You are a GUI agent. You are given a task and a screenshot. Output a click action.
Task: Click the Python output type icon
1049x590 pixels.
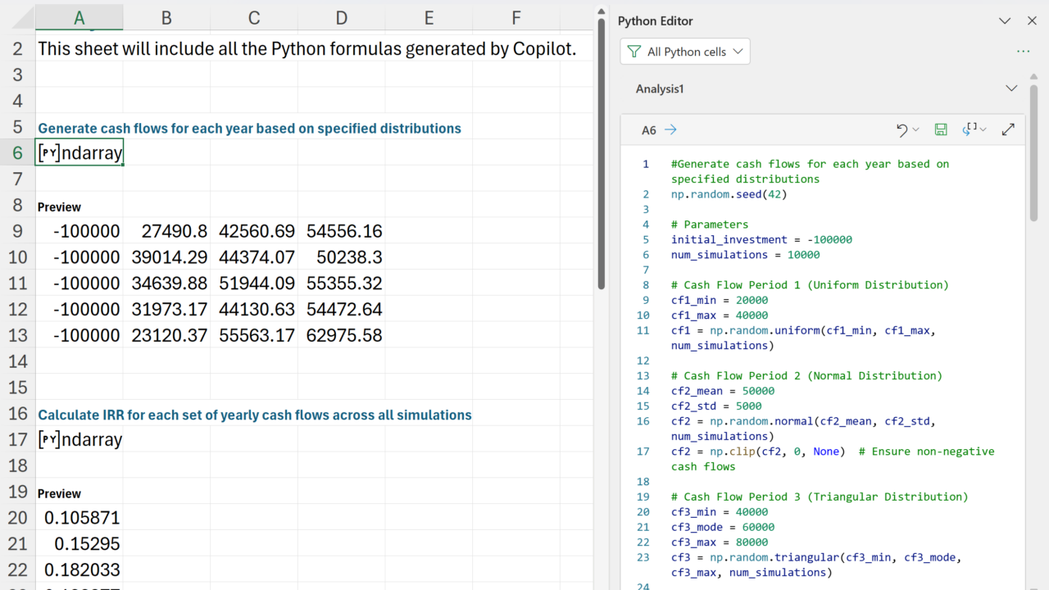(x=970, y=129)
